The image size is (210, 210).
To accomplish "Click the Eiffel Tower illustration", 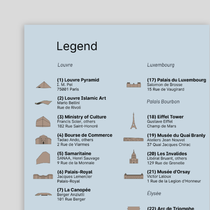I will [x=133, y=121].
